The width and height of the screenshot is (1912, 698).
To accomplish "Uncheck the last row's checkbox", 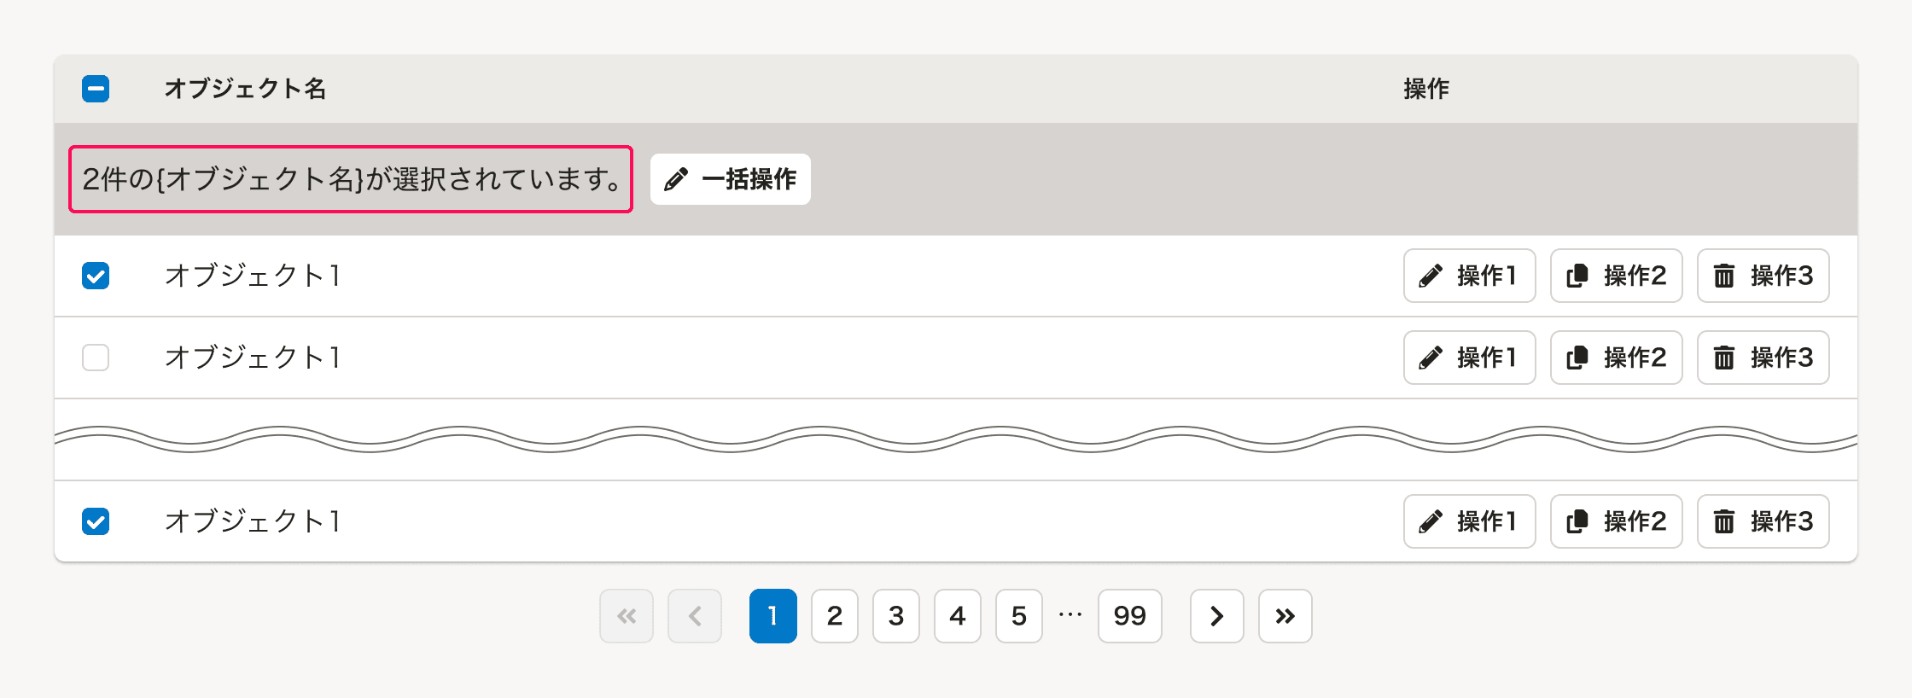I will coord(96,521).
